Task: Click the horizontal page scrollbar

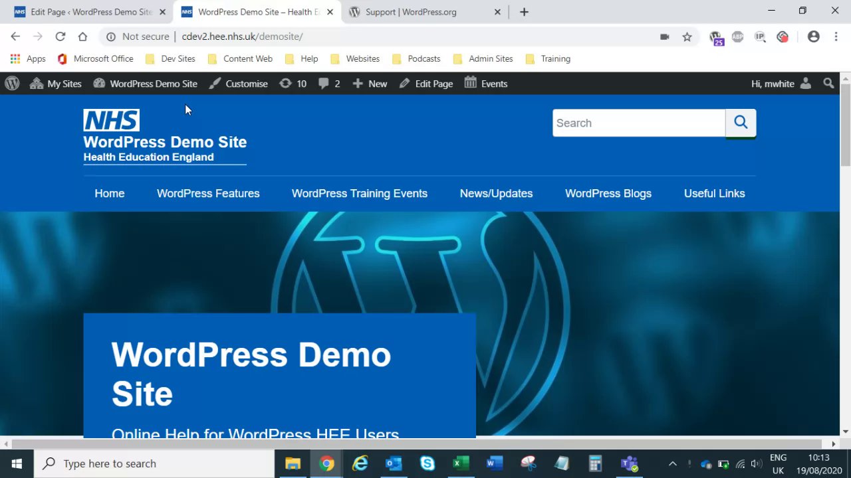Action: point(417,443)
